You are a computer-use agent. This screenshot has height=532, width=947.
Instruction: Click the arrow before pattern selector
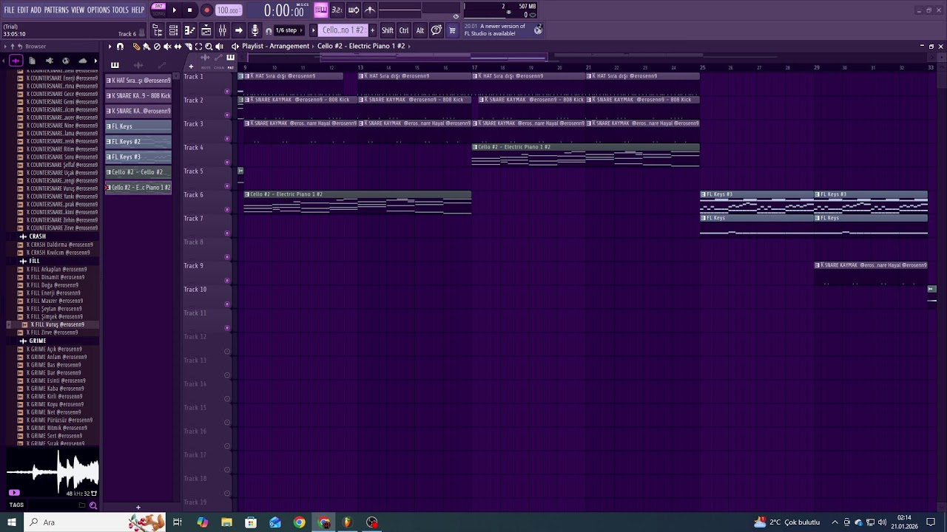coord(313,30)
